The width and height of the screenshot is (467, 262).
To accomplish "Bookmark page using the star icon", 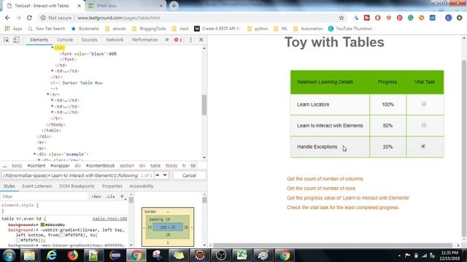I will (341, 17).
